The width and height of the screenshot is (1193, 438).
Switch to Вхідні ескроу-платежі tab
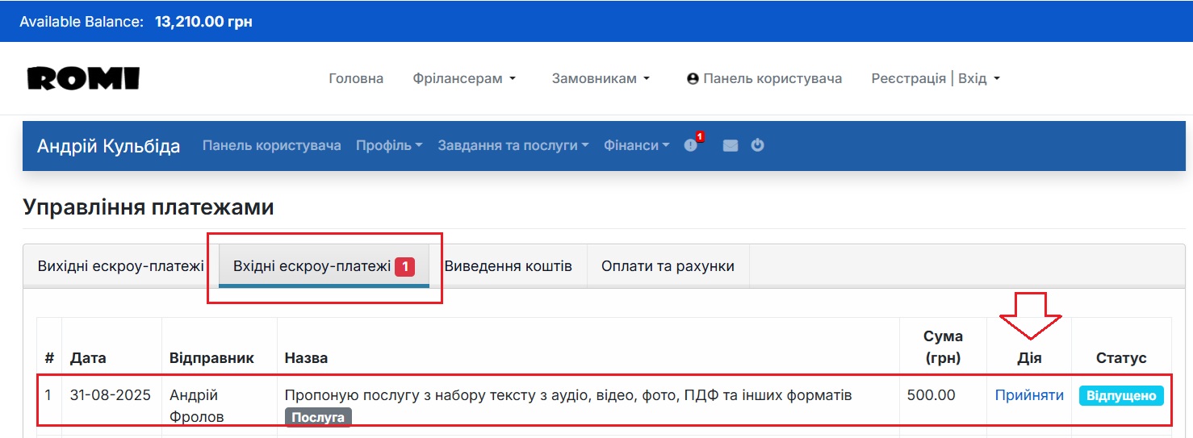tap(324, 265)
